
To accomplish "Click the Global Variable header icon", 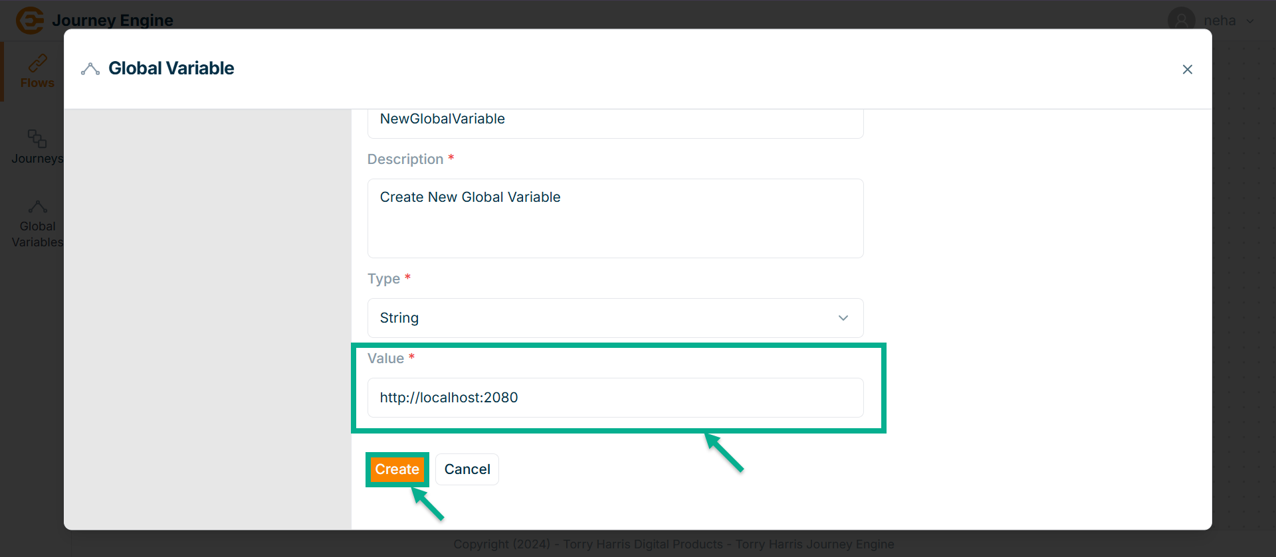I will tap(90, 69).
